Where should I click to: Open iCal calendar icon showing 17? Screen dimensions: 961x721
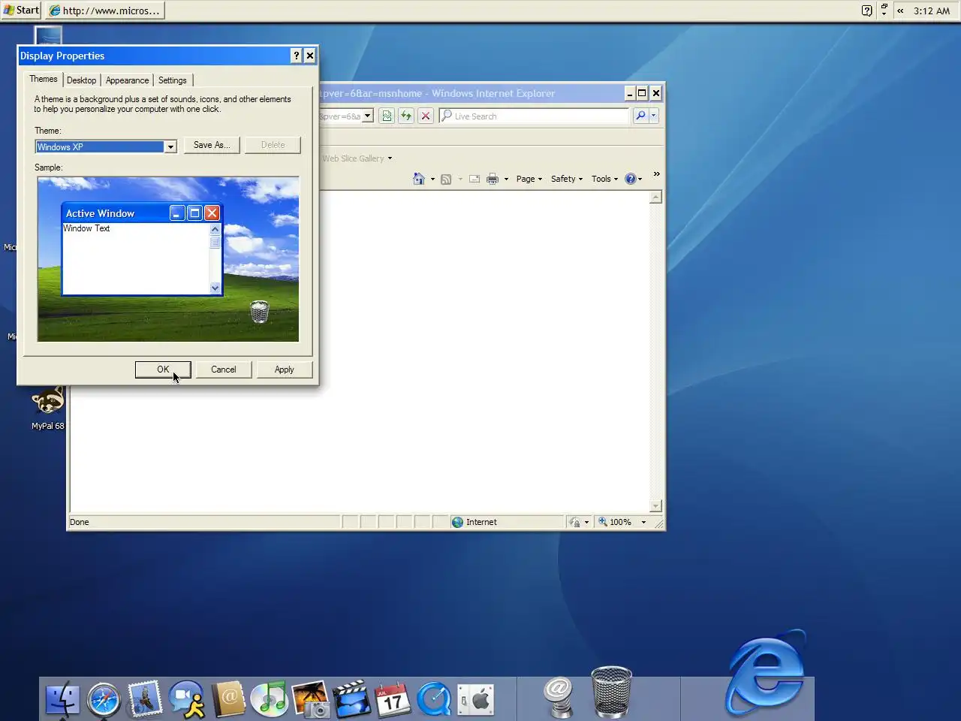tap(392, 699)
